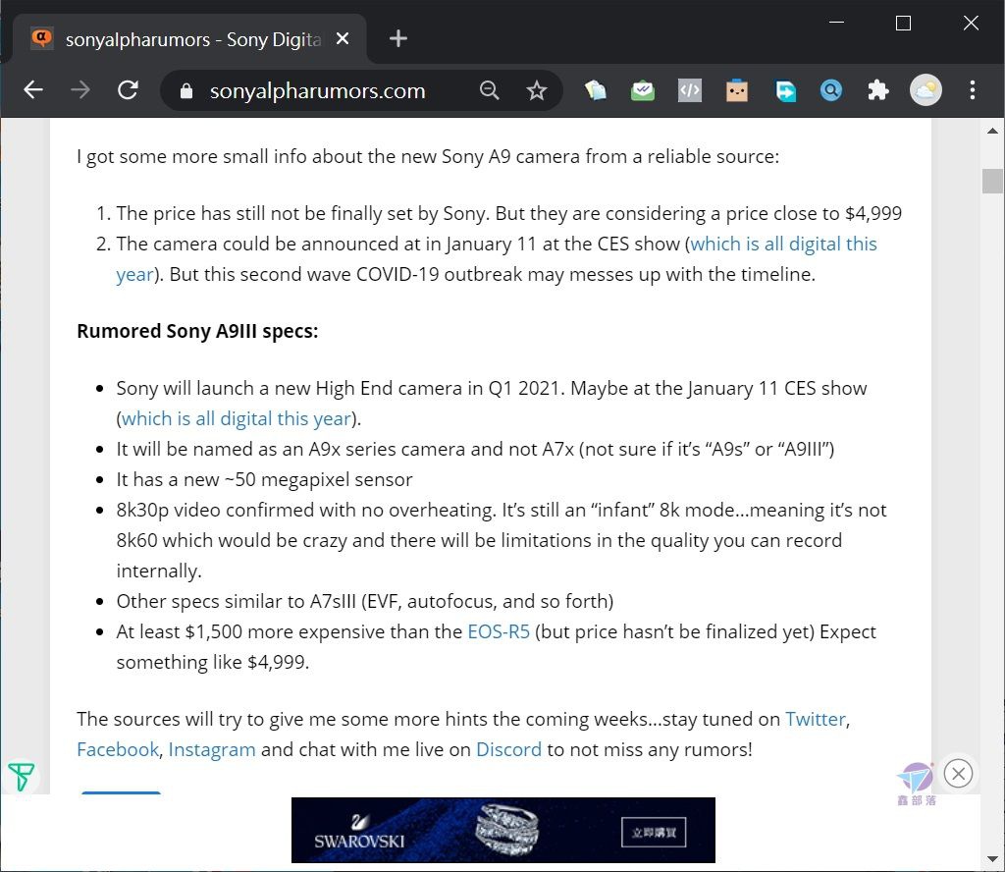The height and width of the screenshot is (872, 1005).
Task: Click 'Other specs similar to A7sIII' line
Action: 365,601
